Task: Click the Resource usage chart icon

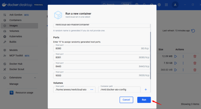Action: tap(12, 92)
